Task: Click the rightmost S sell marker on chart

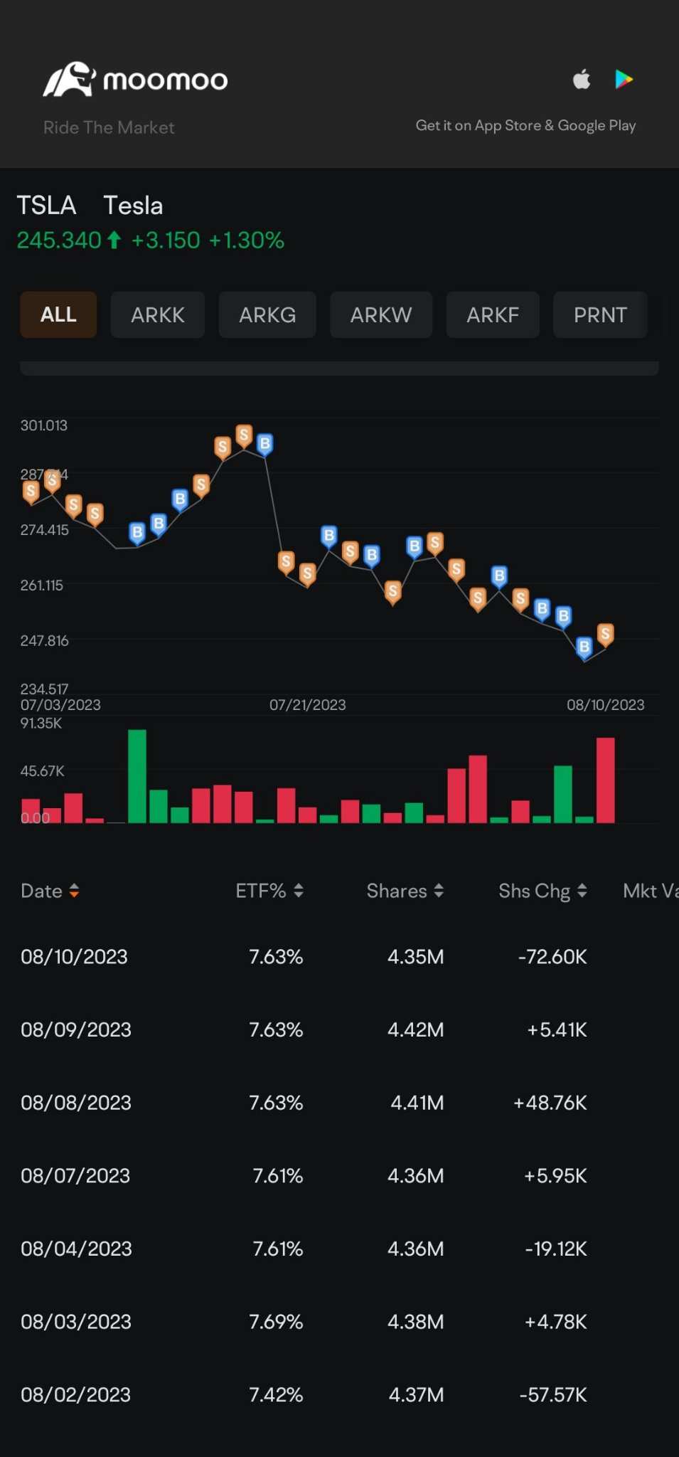Action: [x=605, y=633]
